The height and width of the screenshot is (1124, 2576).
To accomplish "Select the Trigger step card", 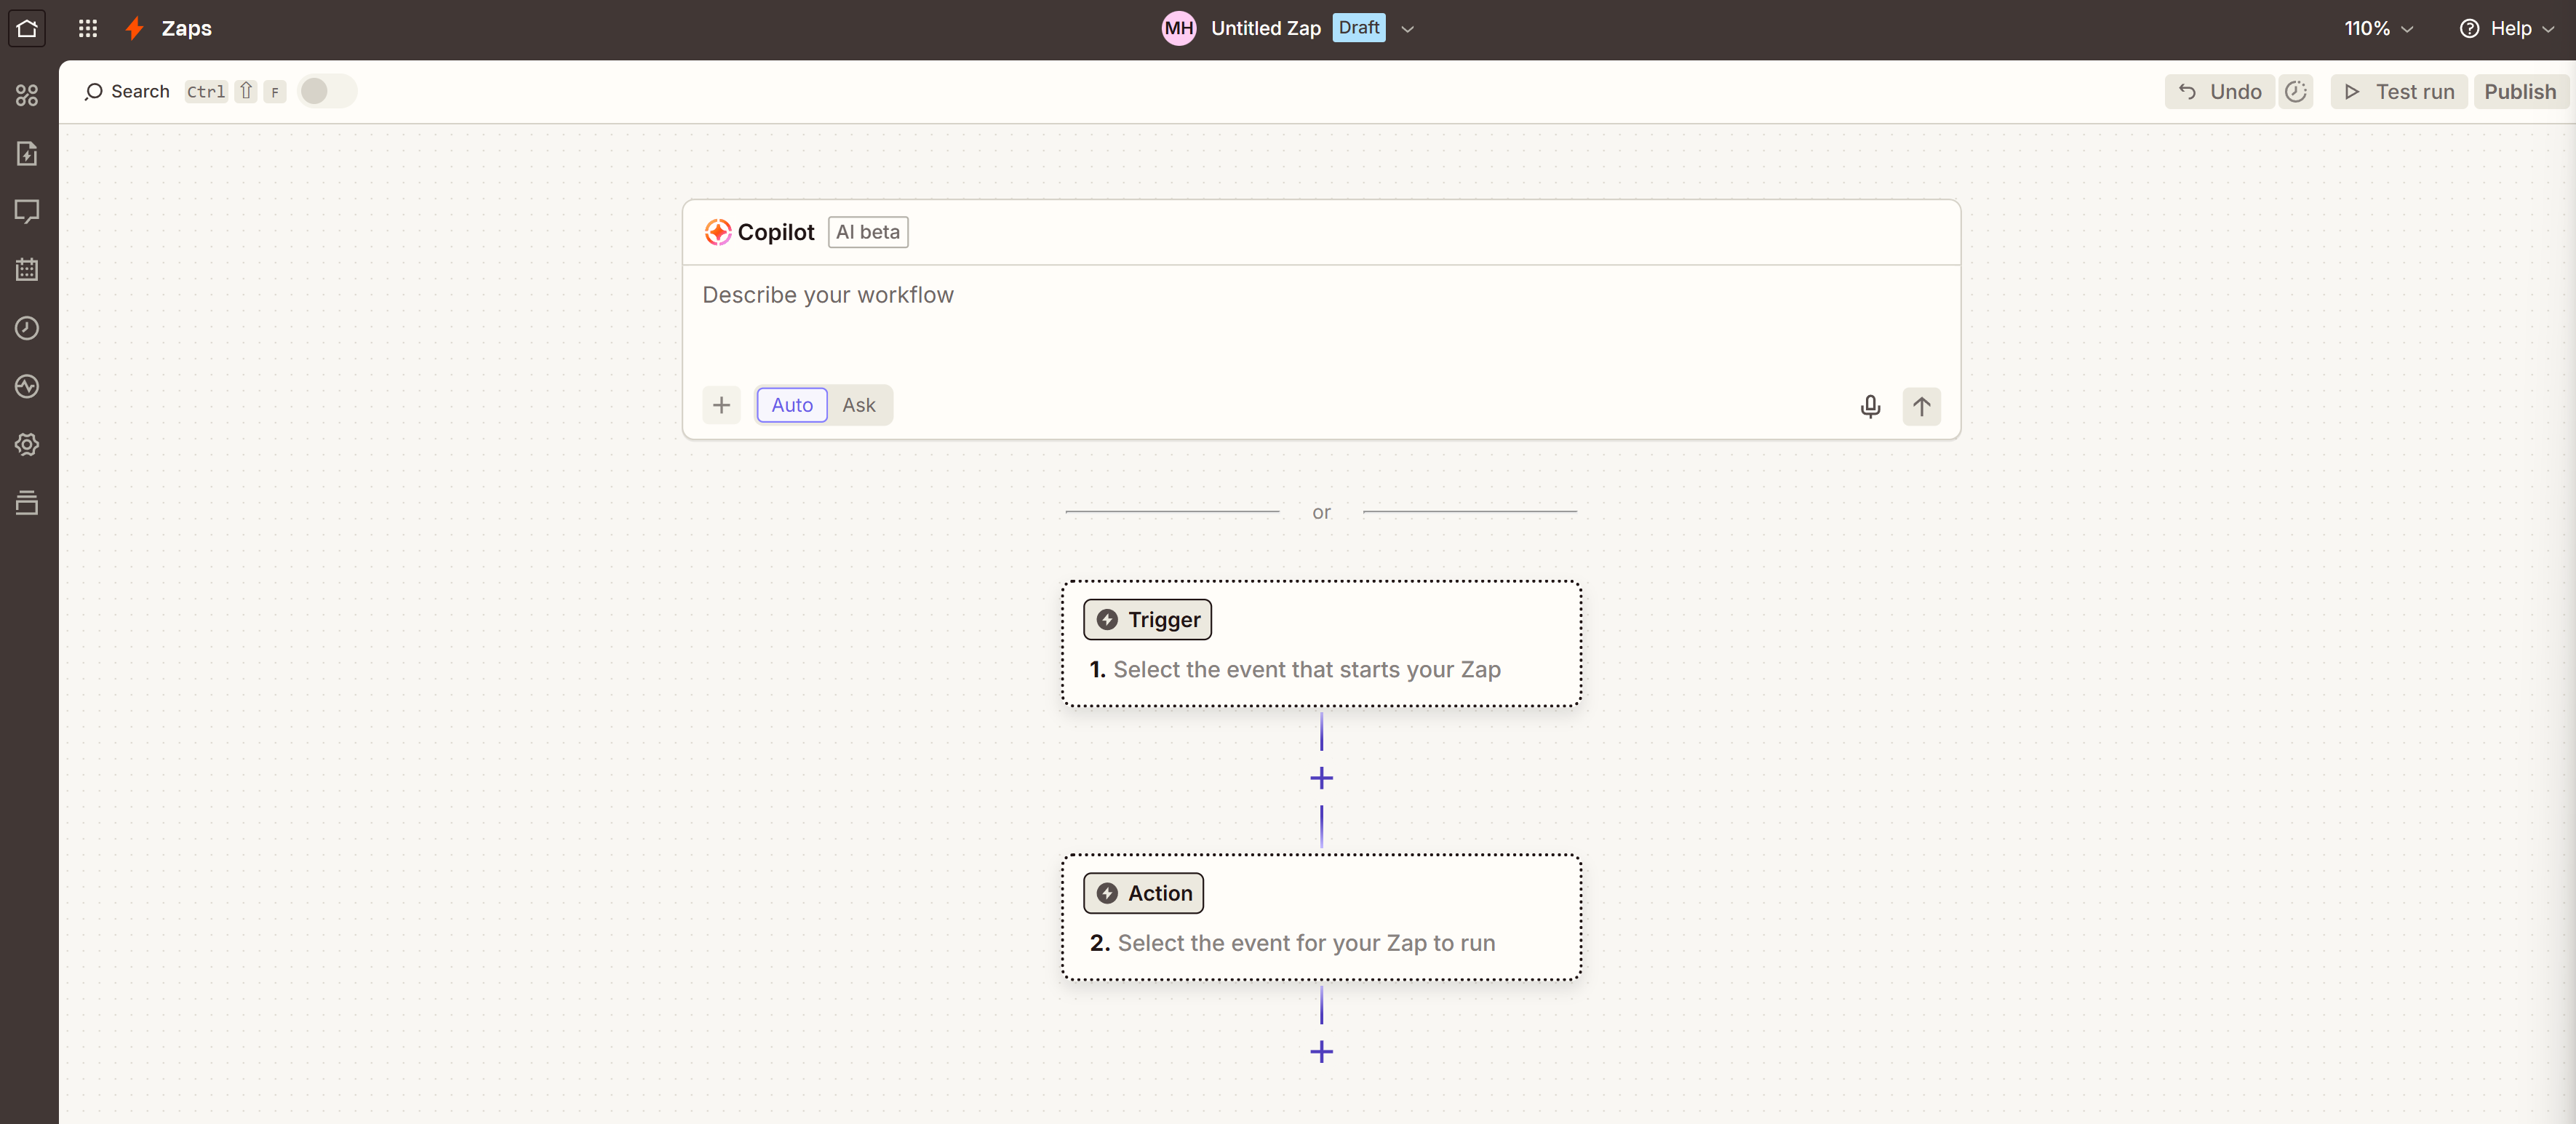I will [x=1321, y=644].
